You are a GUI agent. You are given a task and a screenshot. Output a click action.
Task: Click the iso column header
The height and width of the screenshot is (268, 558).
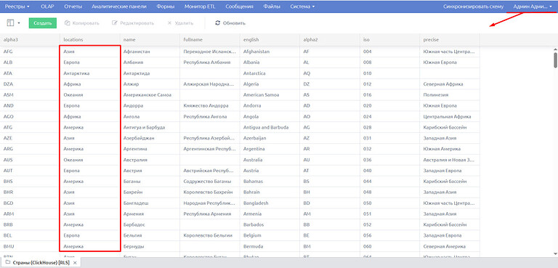coord(389,39)
